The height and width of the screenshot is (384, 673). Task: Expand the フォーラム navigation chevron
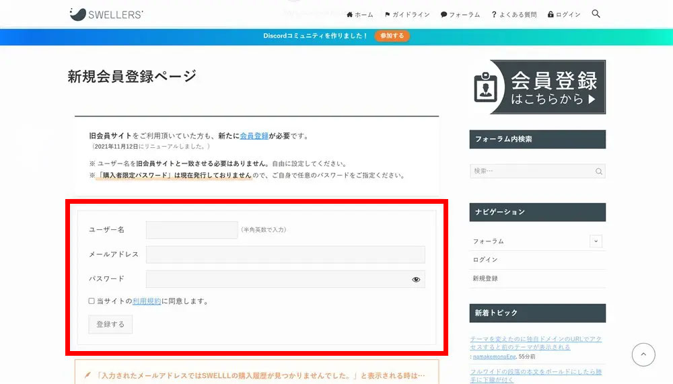click(595, 241)
